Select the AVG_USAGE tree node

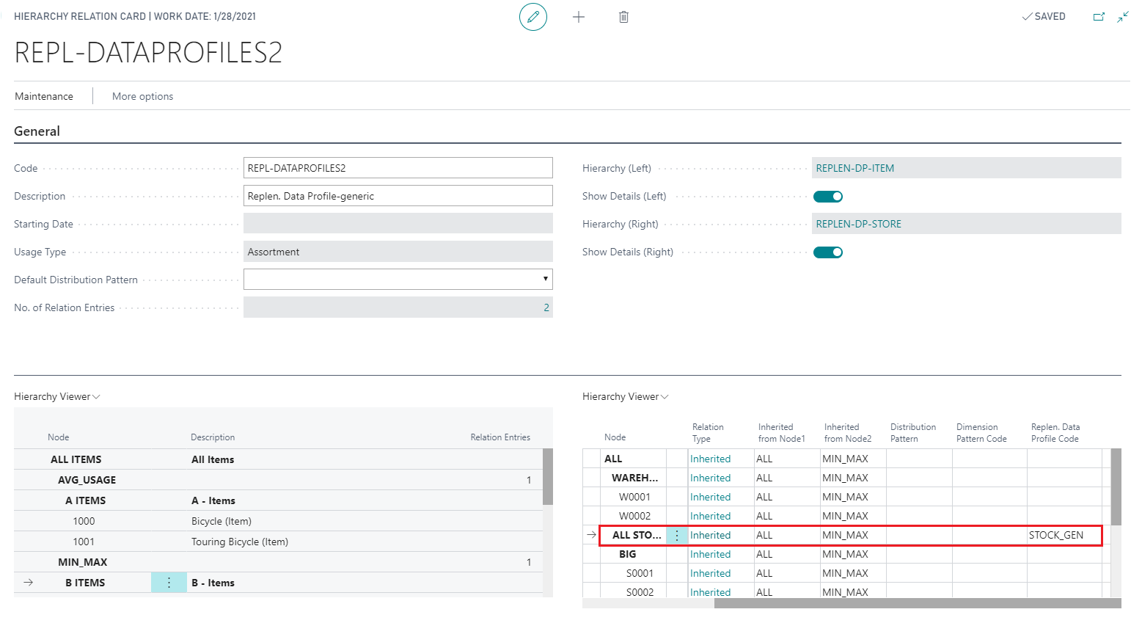coord(87,480)
